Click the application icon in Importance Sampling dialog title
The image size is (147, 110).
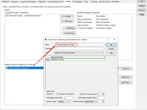point(46,40)
